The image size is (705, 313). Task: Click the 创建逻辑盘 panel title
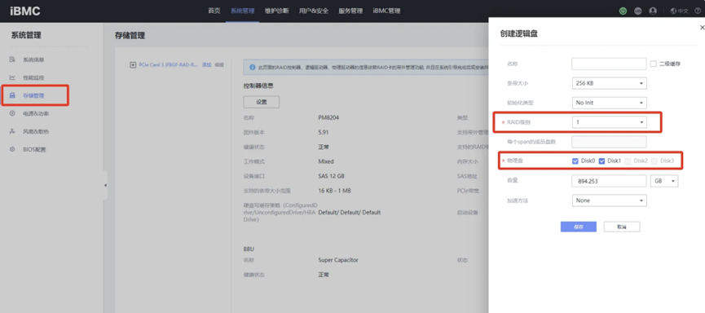tap(519, 33)
